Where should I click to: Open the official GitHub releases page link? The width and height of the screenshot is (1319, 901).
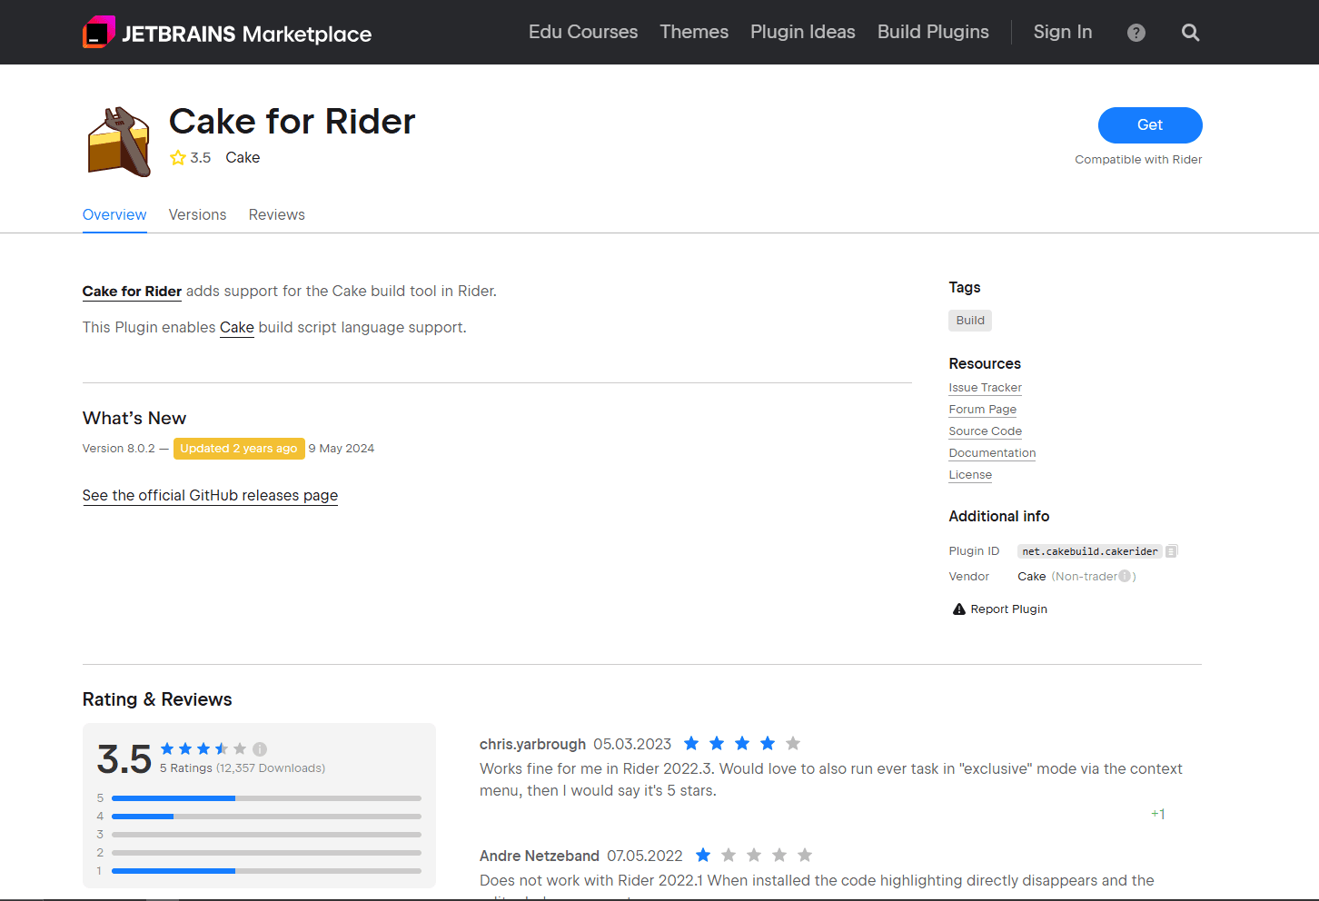[210, 495]
